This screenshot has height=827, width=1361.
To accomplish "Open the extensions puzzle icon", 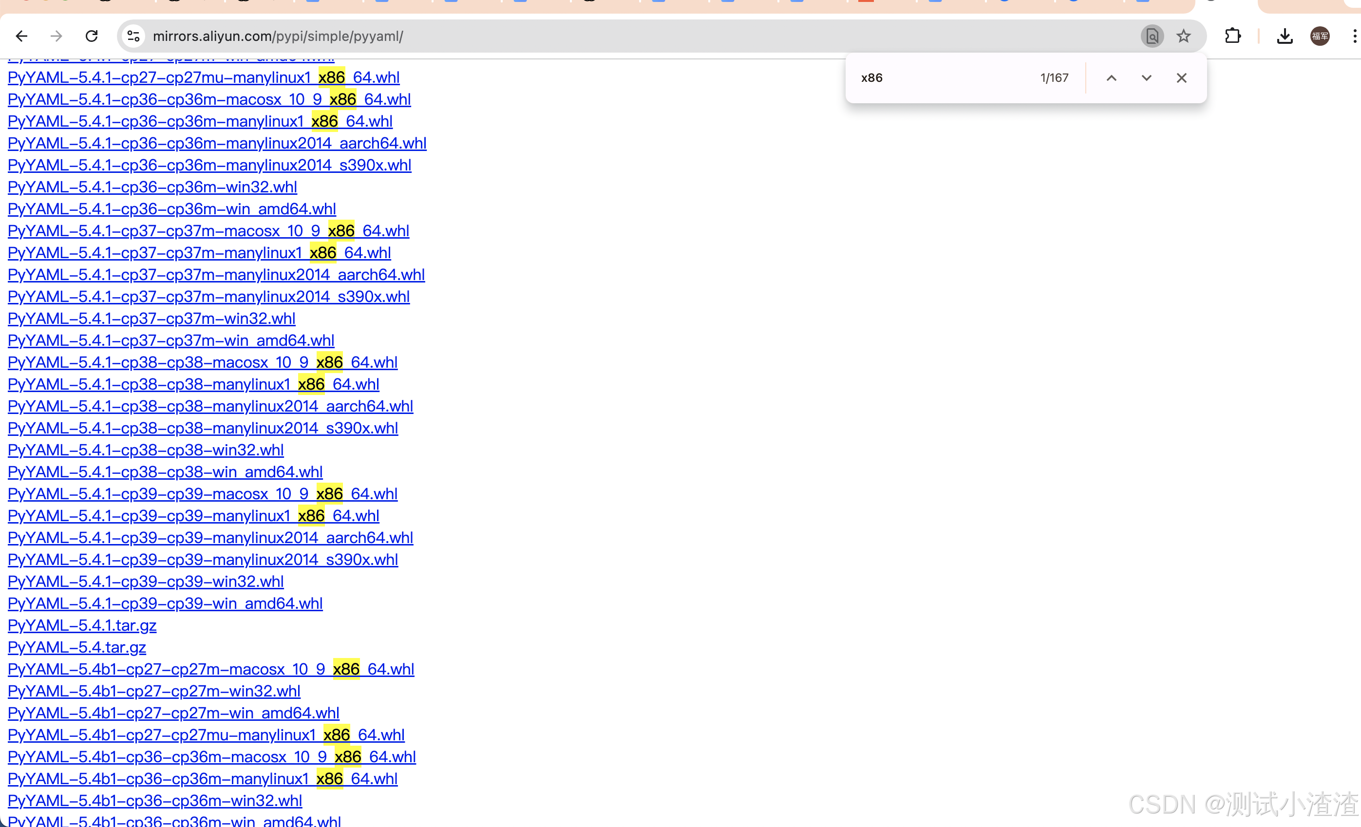I will [1232, 37].
